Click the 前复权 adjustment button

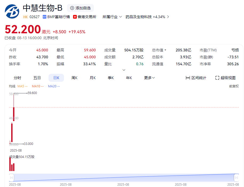[234, 86]
